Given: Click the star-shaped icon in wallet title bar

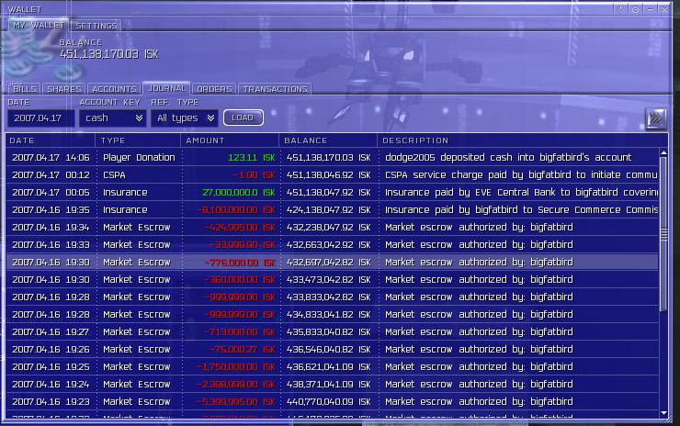Looking at the screenshot, I should 620,9.
